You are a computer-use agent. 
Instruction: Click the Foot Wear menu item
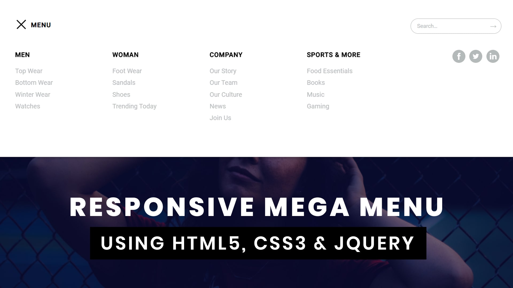pyautogui.click(x=127, y=71)
